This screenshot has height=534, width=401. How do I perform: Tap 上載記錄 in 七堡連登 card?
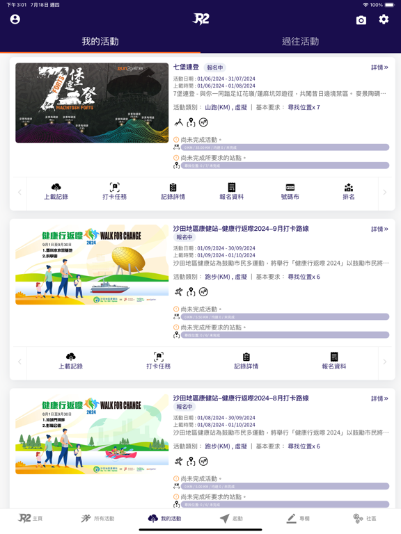pos(56,192)
